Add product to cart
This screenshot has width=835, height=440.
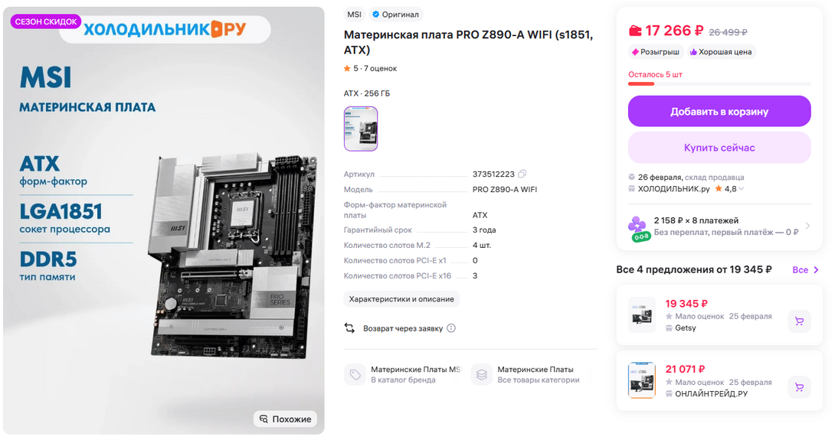click(719, 111)
